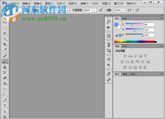Select the Healing Brush tool

click(5, 56)
